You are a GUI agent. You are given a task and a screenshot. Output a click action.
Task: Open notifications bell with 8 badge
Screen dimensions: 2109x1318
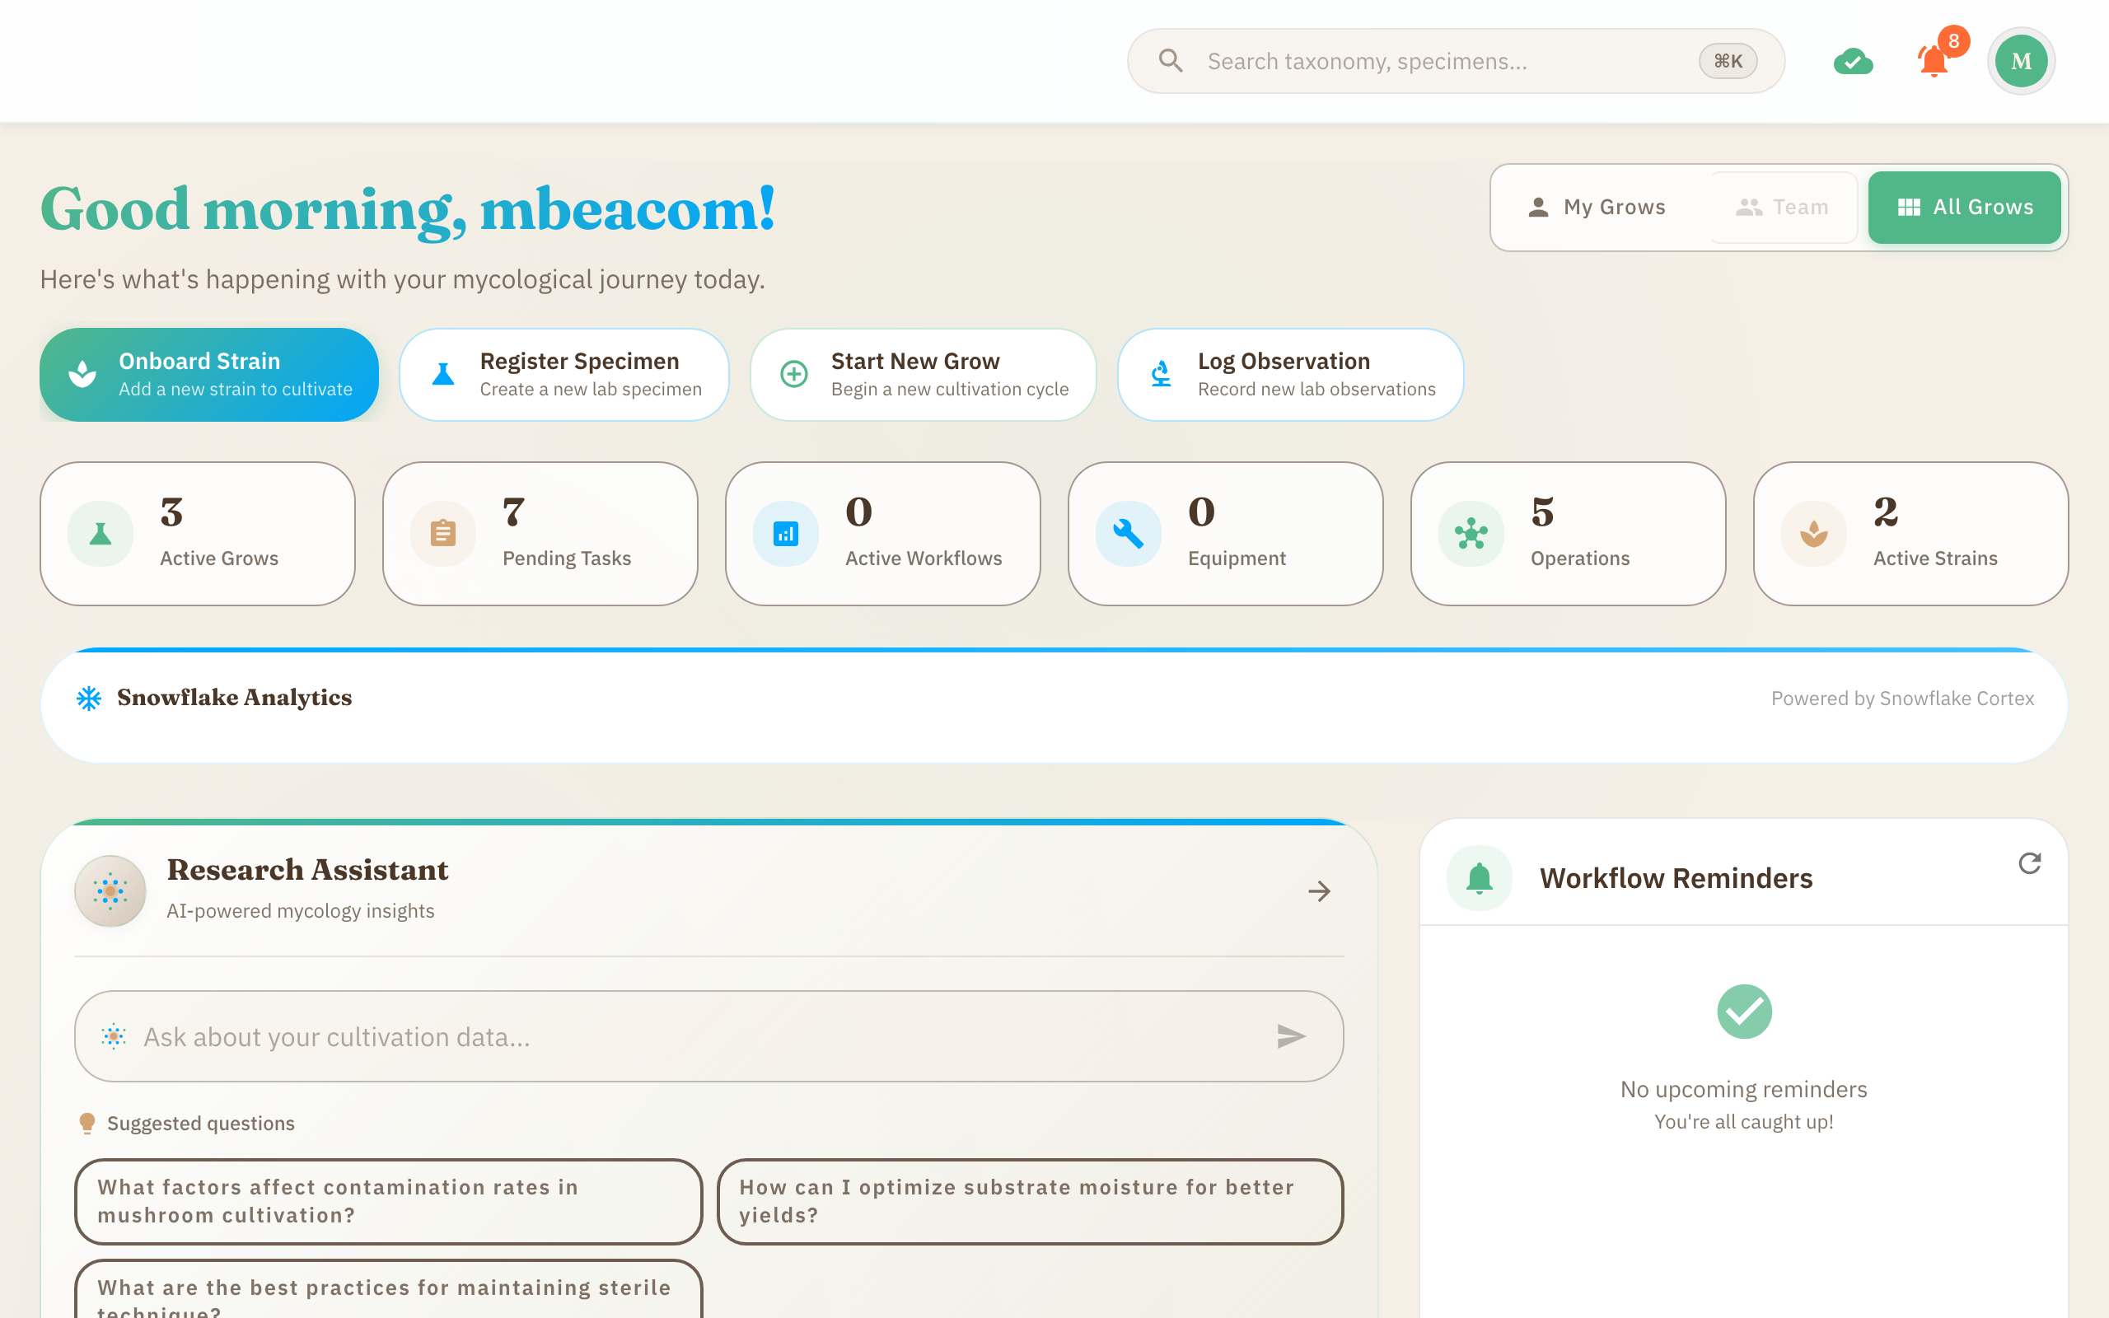[1934, 61]
